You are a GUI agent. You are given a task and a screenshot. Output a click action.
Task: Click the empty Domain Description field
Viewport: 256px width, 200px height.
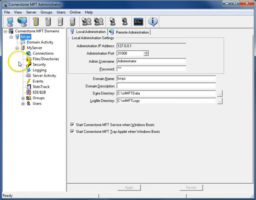pyautogui.click(x=166, y=86)
